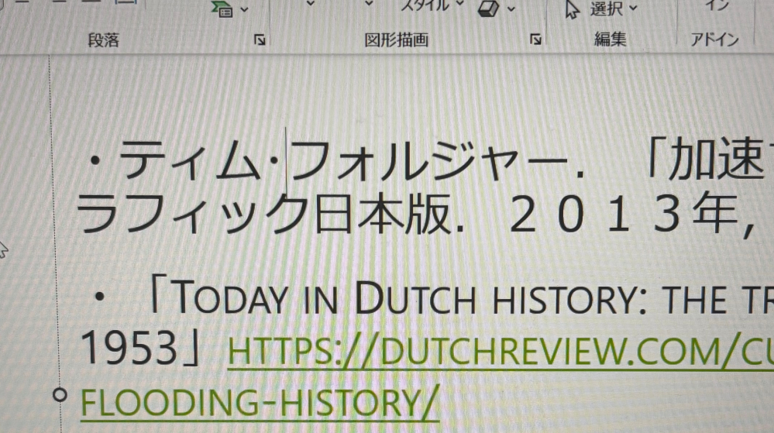This screenshot has height=433, width=774.
Task: Click the アドイン group label
Action: coord(714,39)
